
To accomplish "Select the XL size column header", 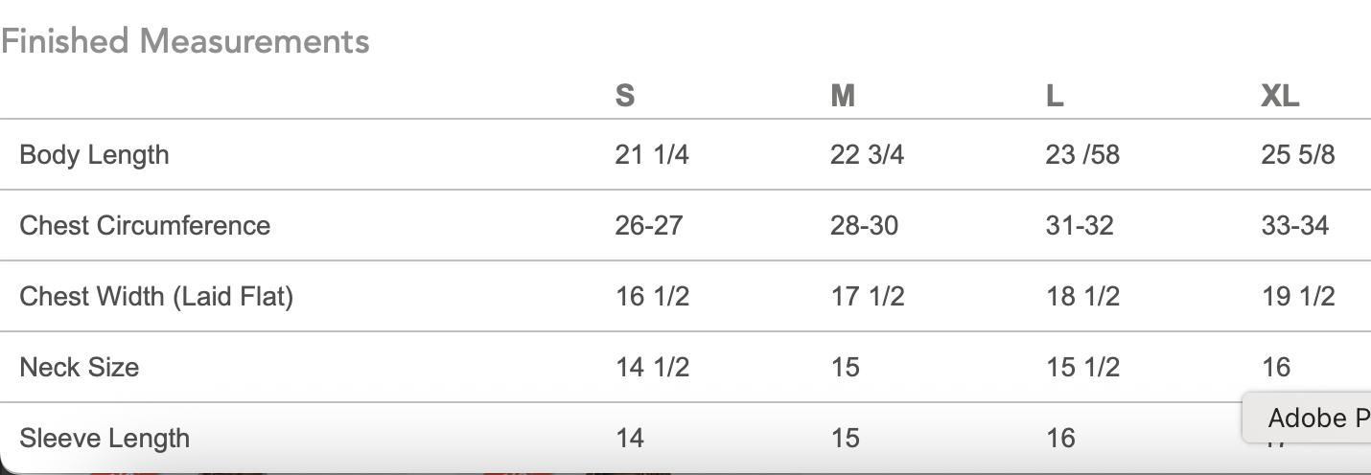I will [x=1280, y=96].
